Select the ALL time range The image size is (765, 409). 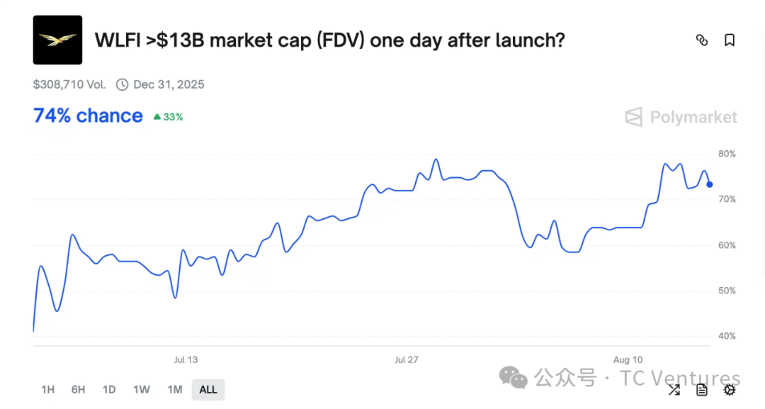coord(208,389)
